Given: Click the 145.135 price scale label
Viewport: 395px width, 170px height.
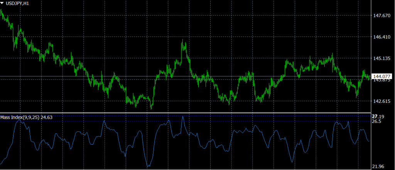Looking at the screenshot, I should click(x=382, y=59).
